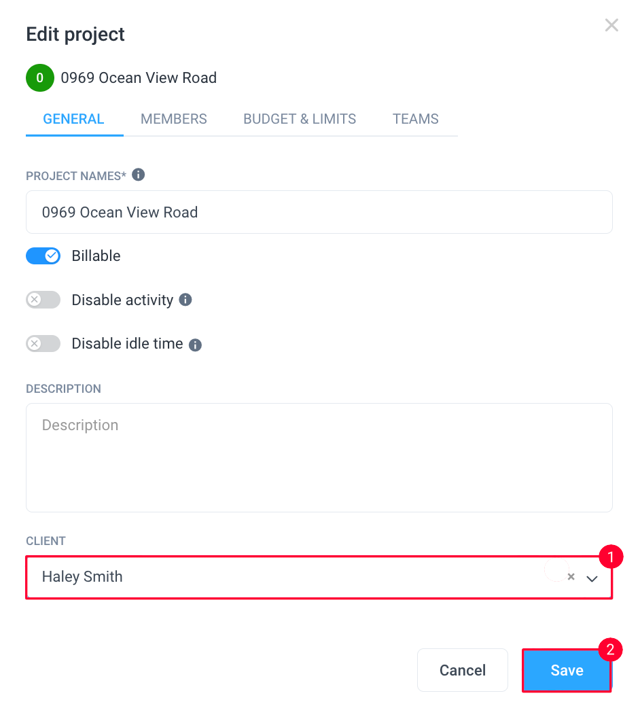Switch to the Members tab
Screen dimensions: 640x719
click(174, 119)
